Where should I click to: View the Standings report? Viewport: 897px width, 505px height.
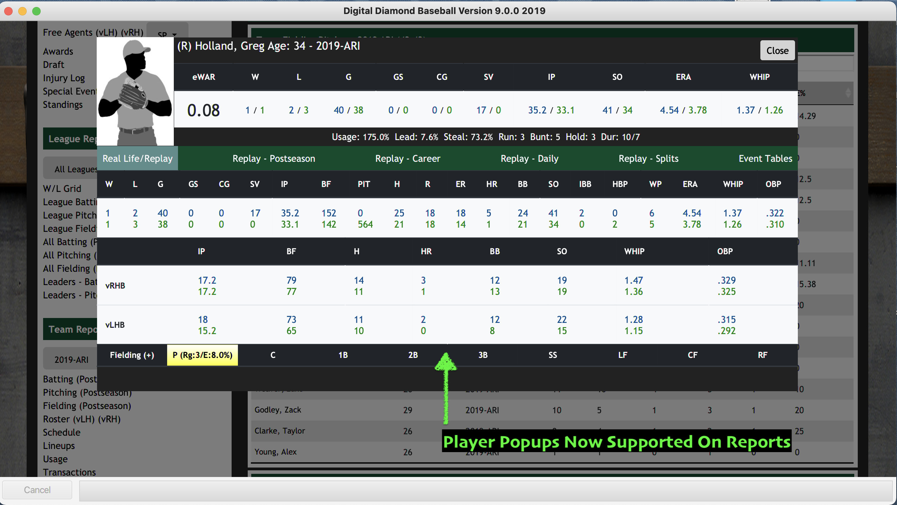point(63,104)
